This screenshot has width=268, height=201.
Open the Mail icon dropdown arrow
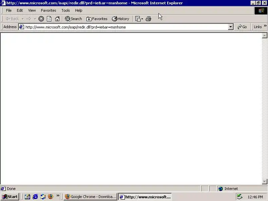142,19
